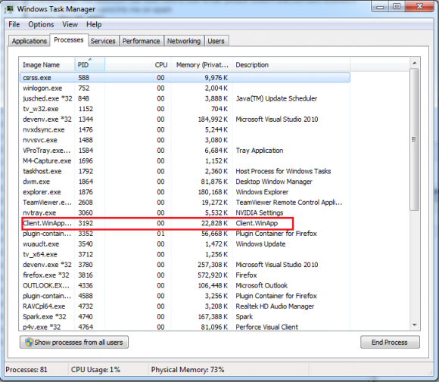
Task: Click description Realtek HD Audio Manager
Action: (x=275, y=306)
